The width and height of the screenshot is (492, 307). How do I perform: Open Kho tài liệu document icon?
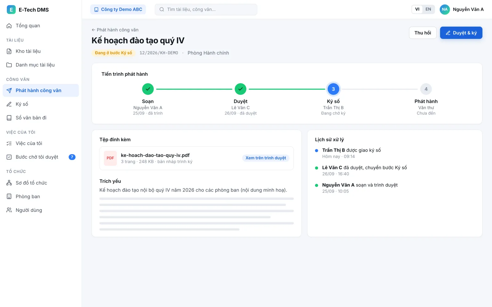(x=9, y=51)
